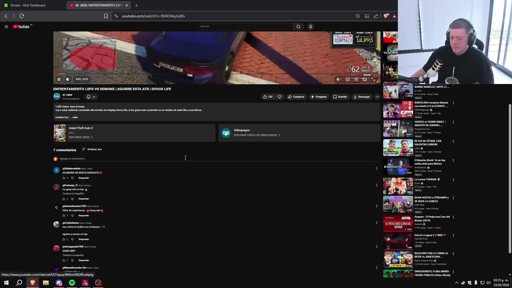Toggle subtitles on the video player

(348, 79)
